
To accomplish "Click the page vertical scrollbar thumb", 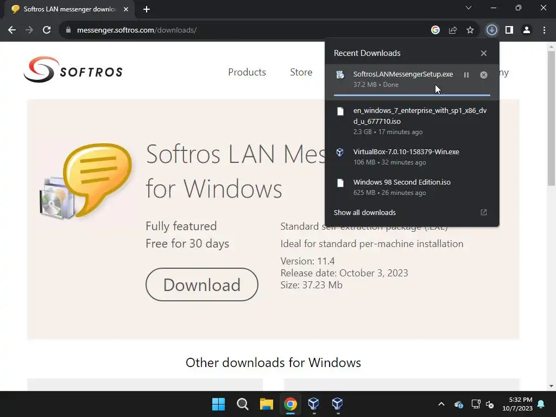I will (x=551, y=118).
